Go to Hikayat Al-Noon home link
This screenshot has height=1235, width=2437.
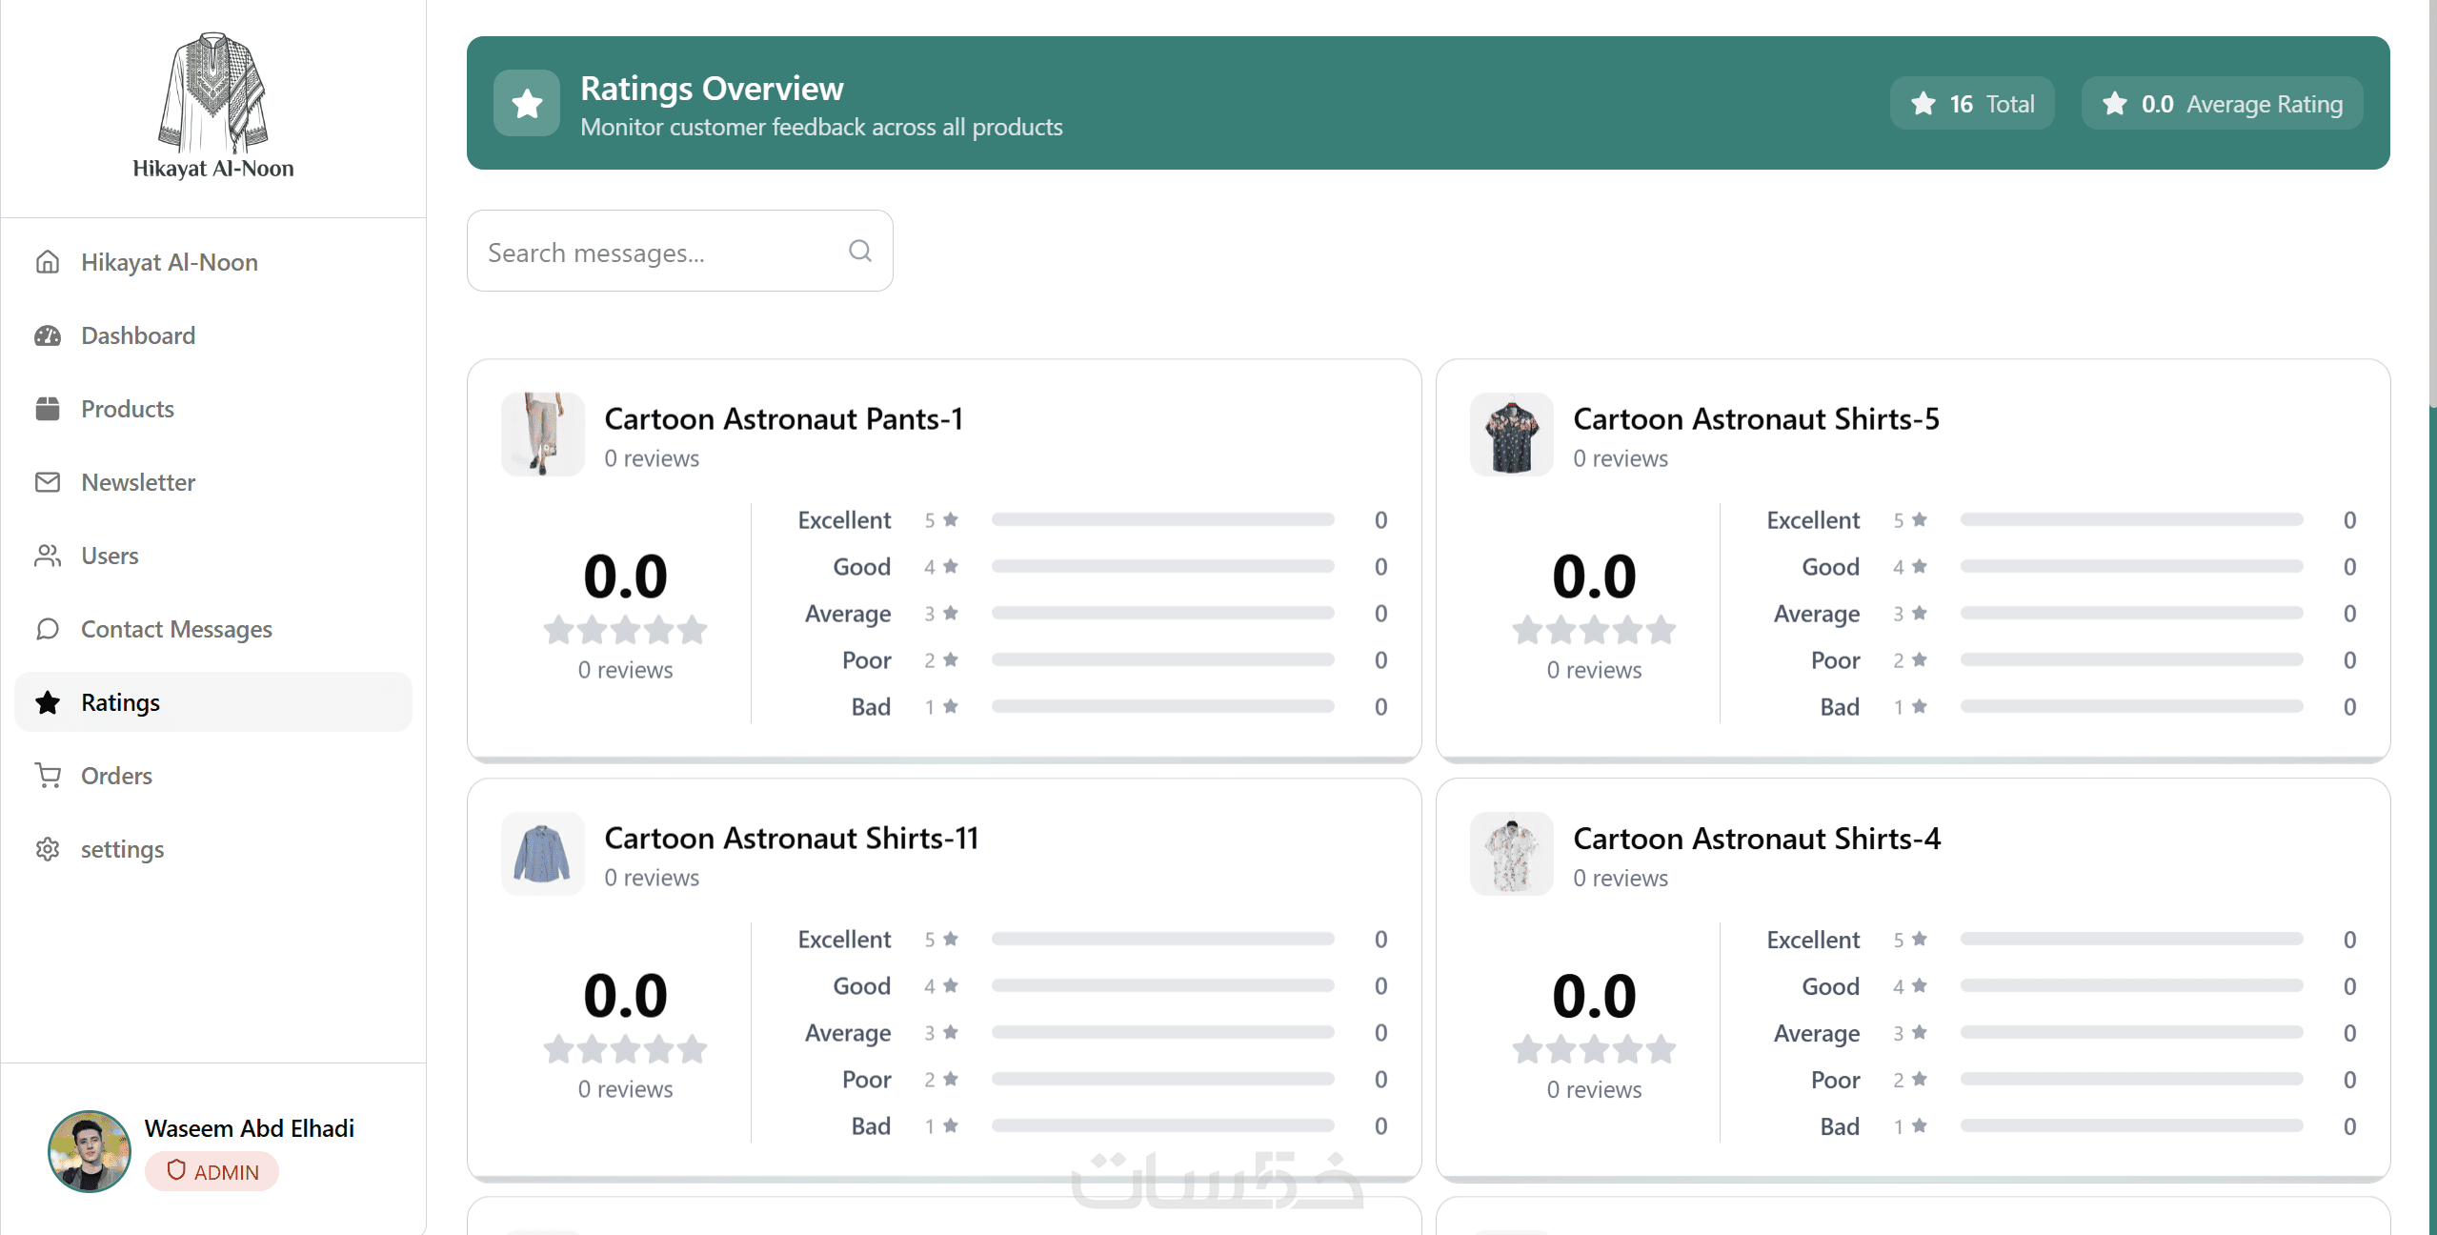point(169,262)
